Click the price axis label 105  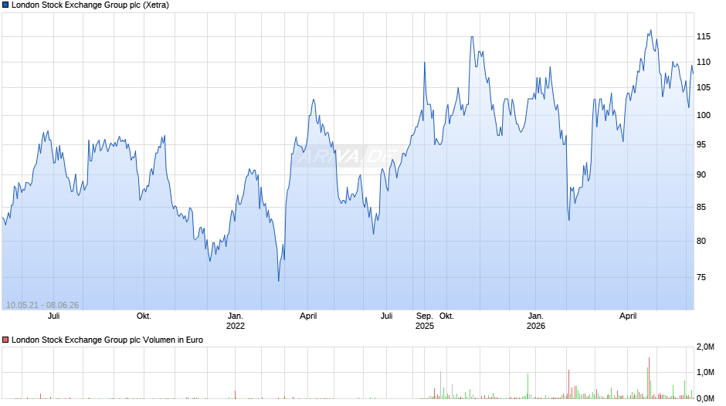click(704, 87)
